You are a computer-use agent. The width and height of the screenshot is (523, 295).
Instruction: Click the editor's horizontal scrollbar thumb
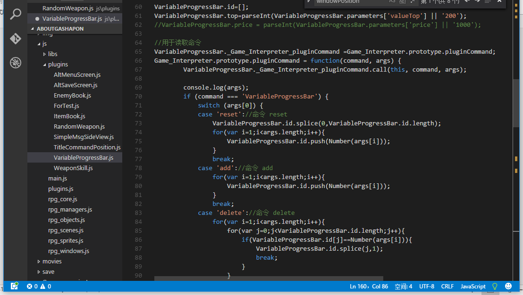pos(269,279)
